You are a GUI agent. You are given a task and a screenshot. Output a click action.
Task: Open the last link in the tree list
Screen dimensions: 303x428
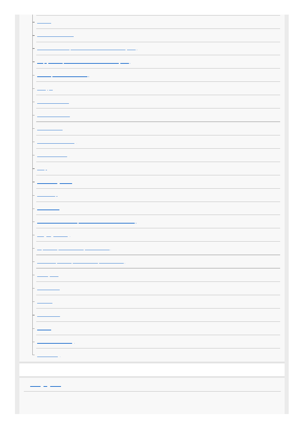(48, 356)
